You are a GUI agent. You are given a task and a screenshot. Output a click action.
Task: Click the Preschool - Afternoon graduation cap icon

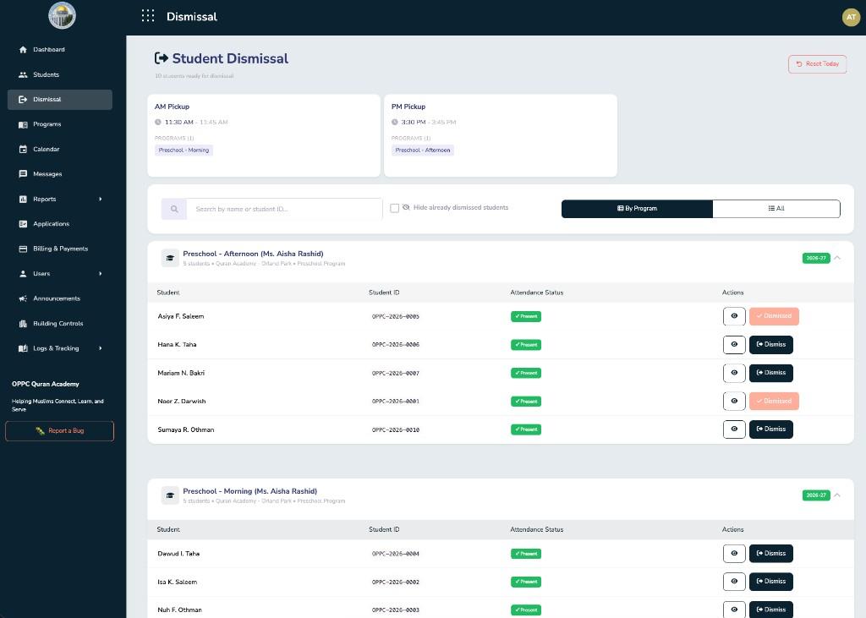170,258
